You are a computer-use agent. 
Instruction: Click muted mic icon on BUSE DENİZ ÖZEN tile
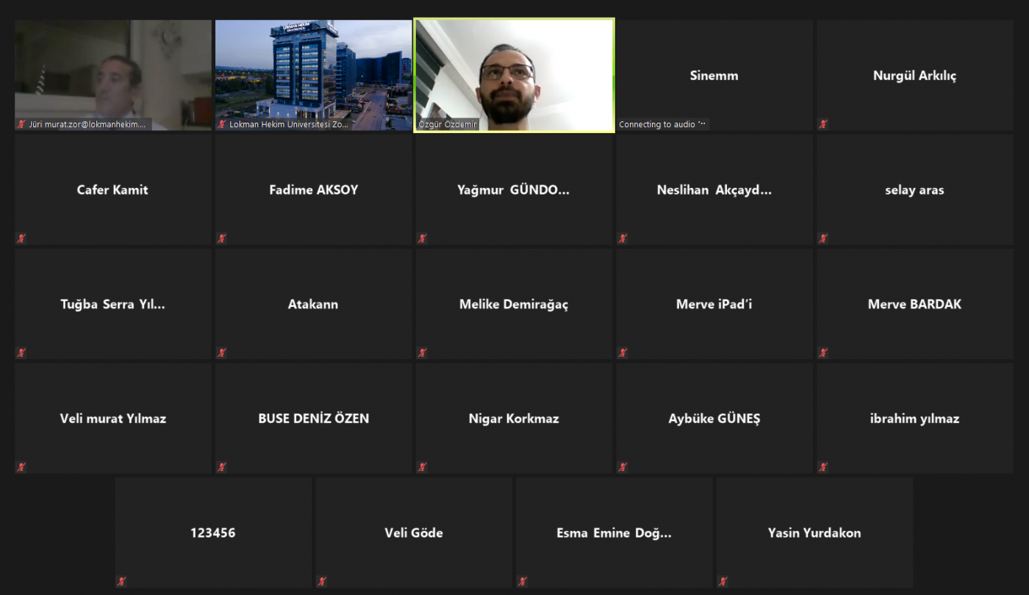click(x=222, y=467)
